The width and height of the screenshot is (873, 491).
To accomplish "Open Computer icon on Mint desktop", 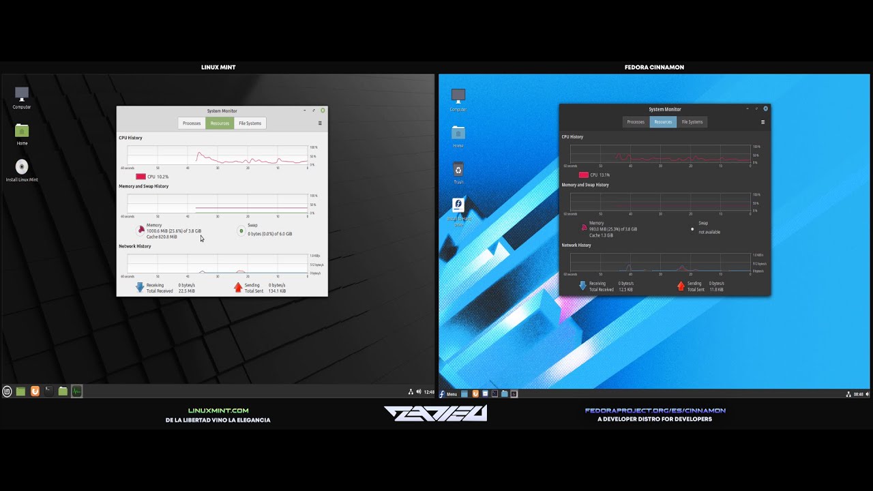I will coord(22,98).
